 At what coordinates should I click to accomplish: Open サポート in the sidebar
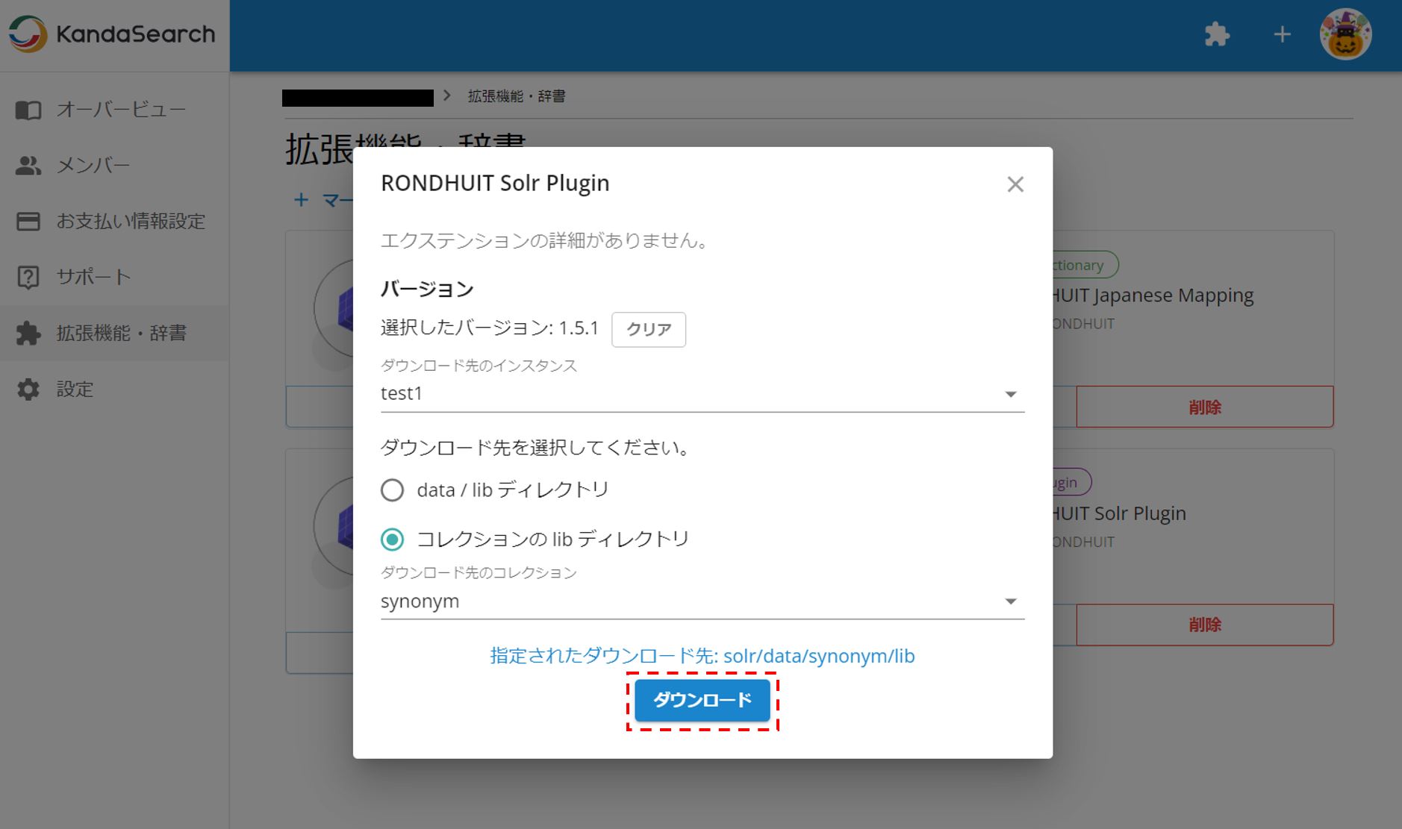114,278
